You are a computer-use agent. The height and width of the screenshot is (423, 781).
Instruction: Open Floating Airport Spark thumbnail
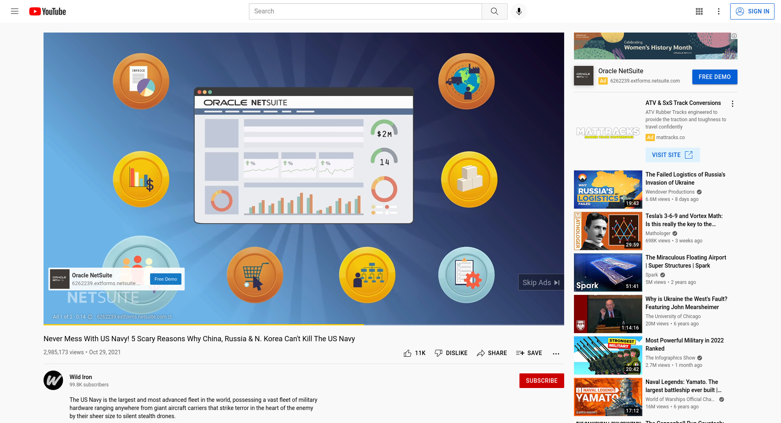(608, 273)
